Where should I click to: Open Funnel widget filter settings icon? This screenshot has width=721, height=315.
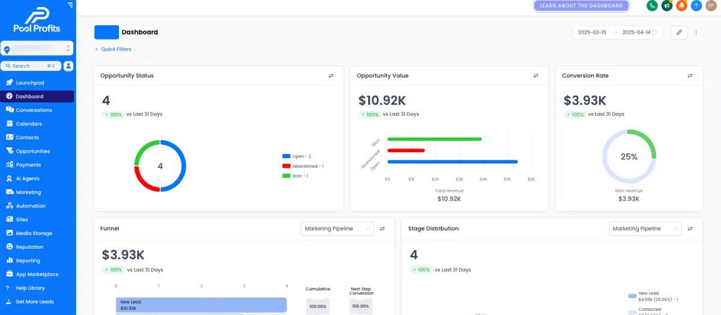(382, 228)
